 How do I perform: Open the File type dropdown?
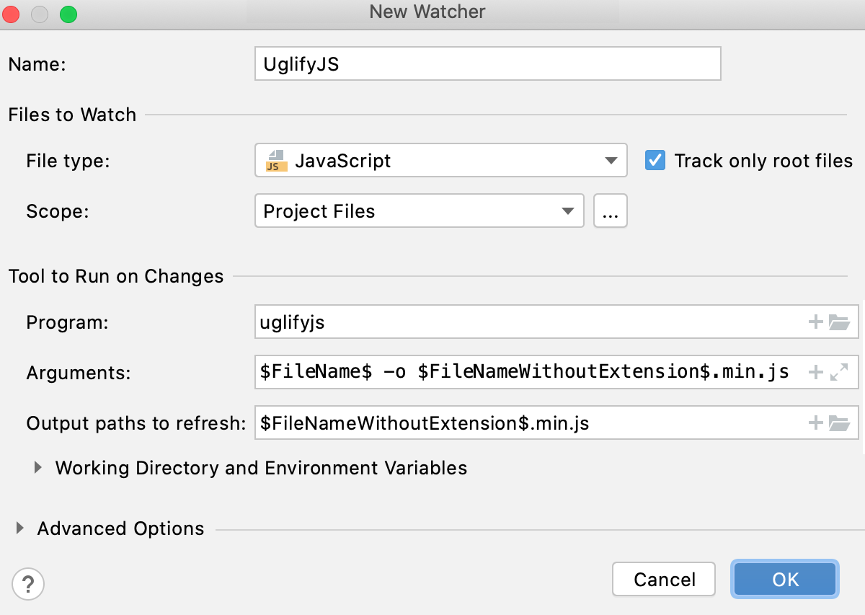(x=611, y=160)
